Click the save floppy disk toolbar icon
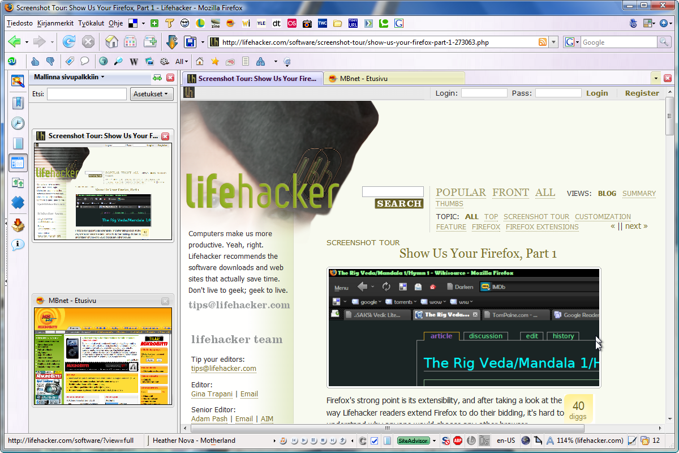 [x=190, y=42]
